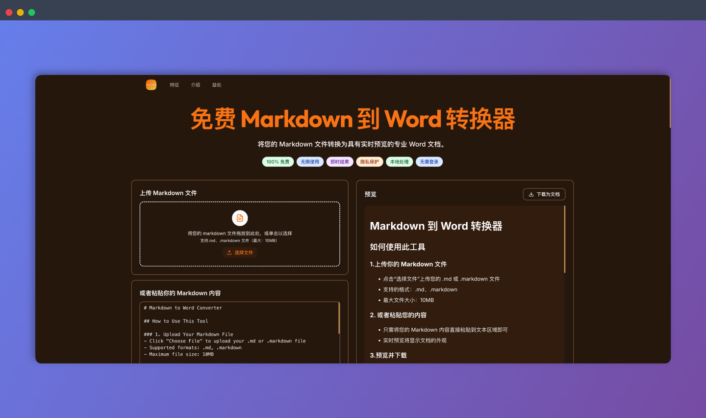Open the 特征 navigation item

174,84
